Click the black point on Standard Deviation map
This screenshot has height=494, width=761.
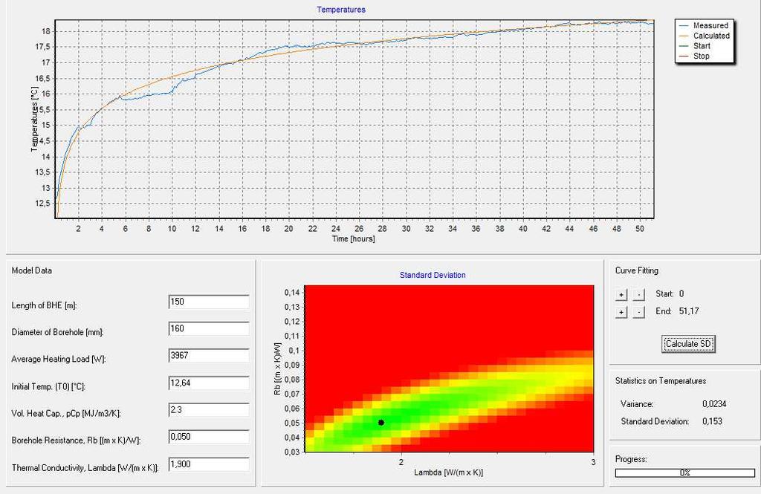point(381,423)
